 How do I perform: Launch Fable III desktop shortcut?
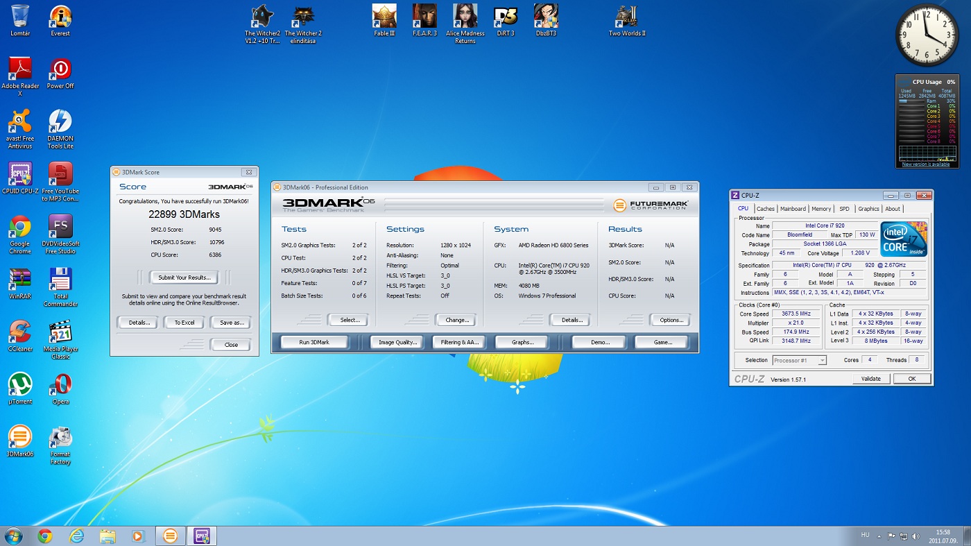coord(384,21)
